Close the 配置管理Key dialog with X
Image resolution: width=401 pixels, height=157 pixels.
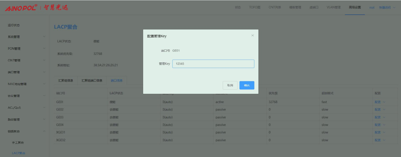tap(252, 35)
